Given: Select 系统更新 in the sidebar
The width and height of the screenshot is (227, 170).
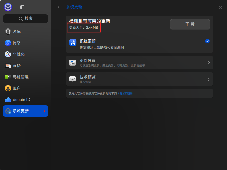Looking at the screenshot, I should point(26,111).
